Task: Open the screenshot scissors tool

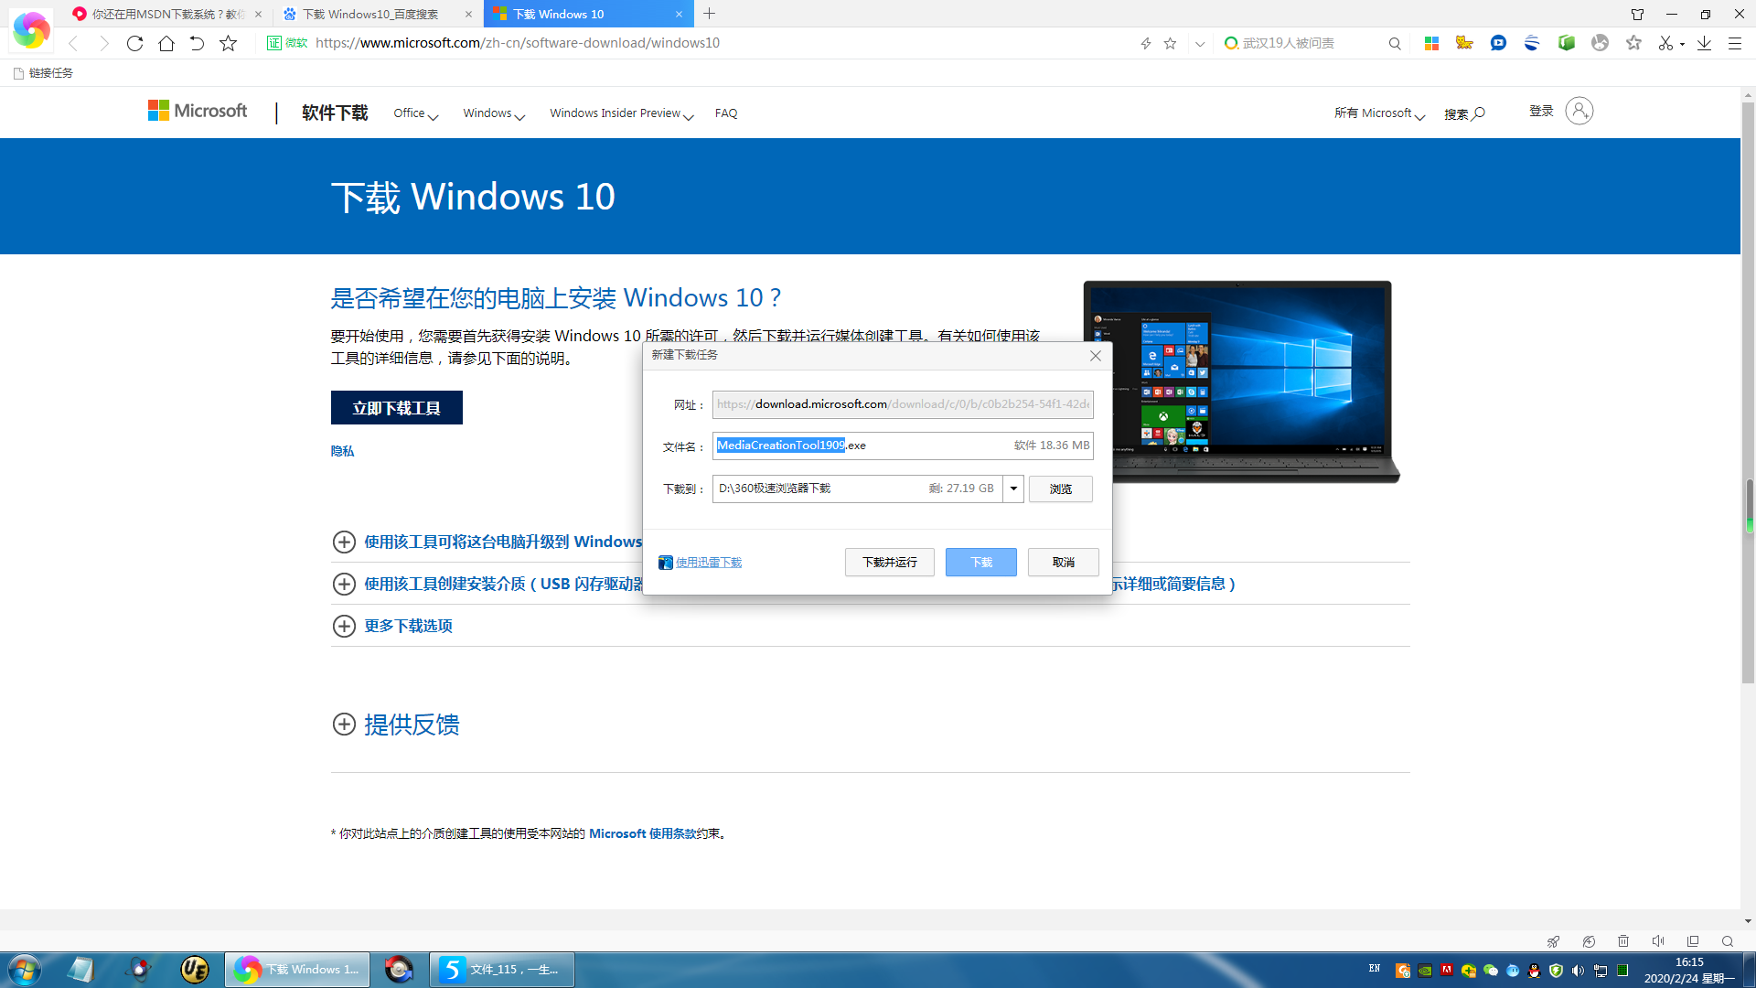Action: [1666, 43]
